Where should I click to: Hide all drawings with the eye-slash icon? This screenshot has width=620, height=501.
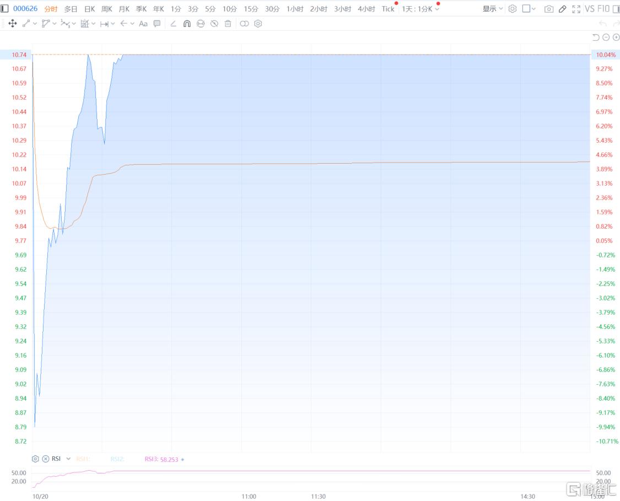(x=214, y=24)
